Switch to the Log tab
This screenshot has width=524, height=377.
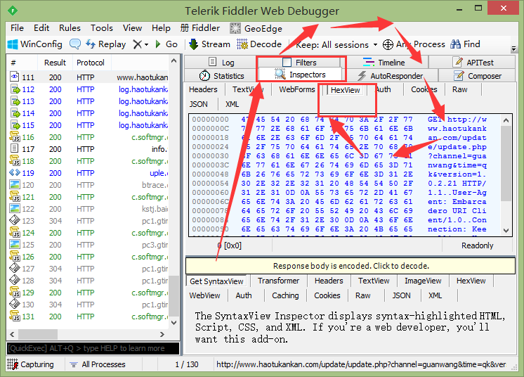point(221,62)
